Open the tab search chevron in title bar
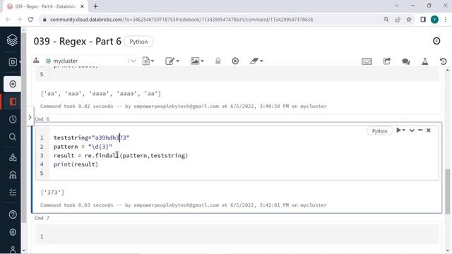The width and height of the screenshot is (452, 254). point(397,6)
